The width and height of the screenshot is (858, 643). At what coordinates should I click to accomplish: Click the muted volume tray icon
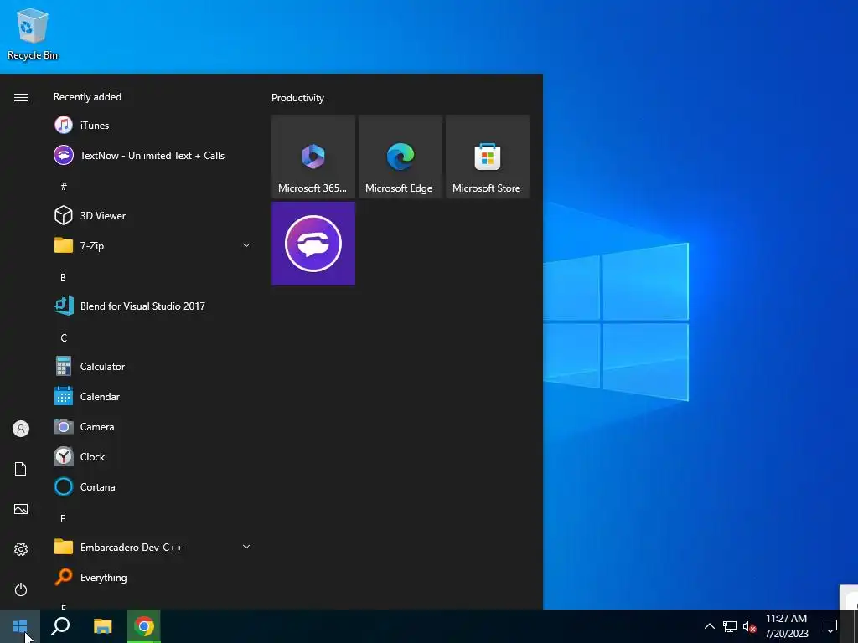pos(749,626)
